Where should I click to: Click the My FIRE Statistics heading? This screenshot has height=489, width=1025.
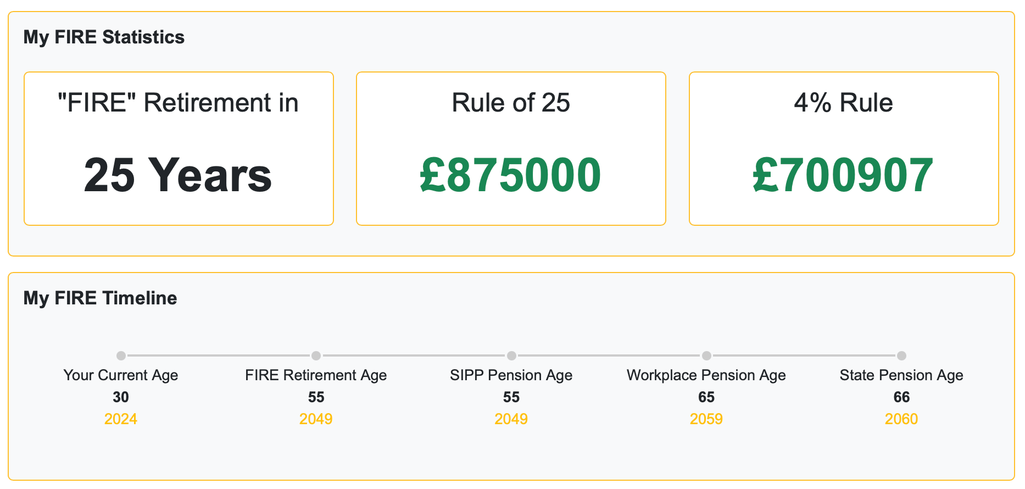(x=104, y=37)
